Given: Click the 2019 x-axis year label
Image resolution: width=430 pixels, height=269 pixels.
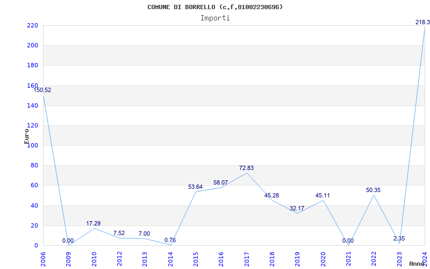Looking at the screenshot, I should pos(298,259).
